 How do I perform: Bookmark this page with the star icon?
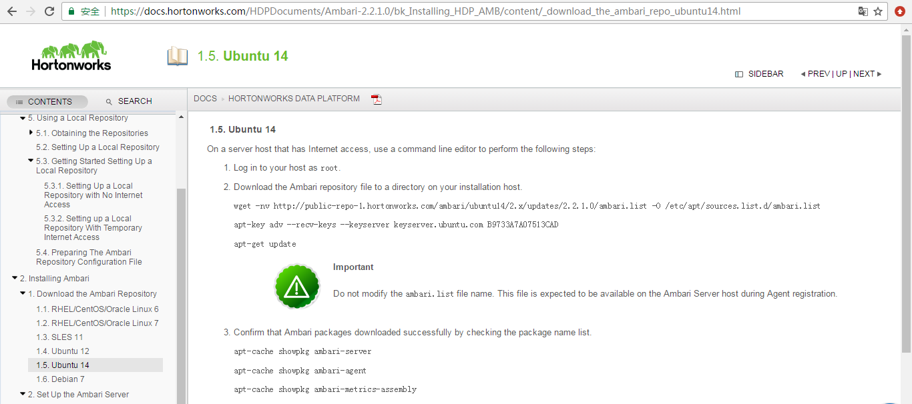pos(878,11)
